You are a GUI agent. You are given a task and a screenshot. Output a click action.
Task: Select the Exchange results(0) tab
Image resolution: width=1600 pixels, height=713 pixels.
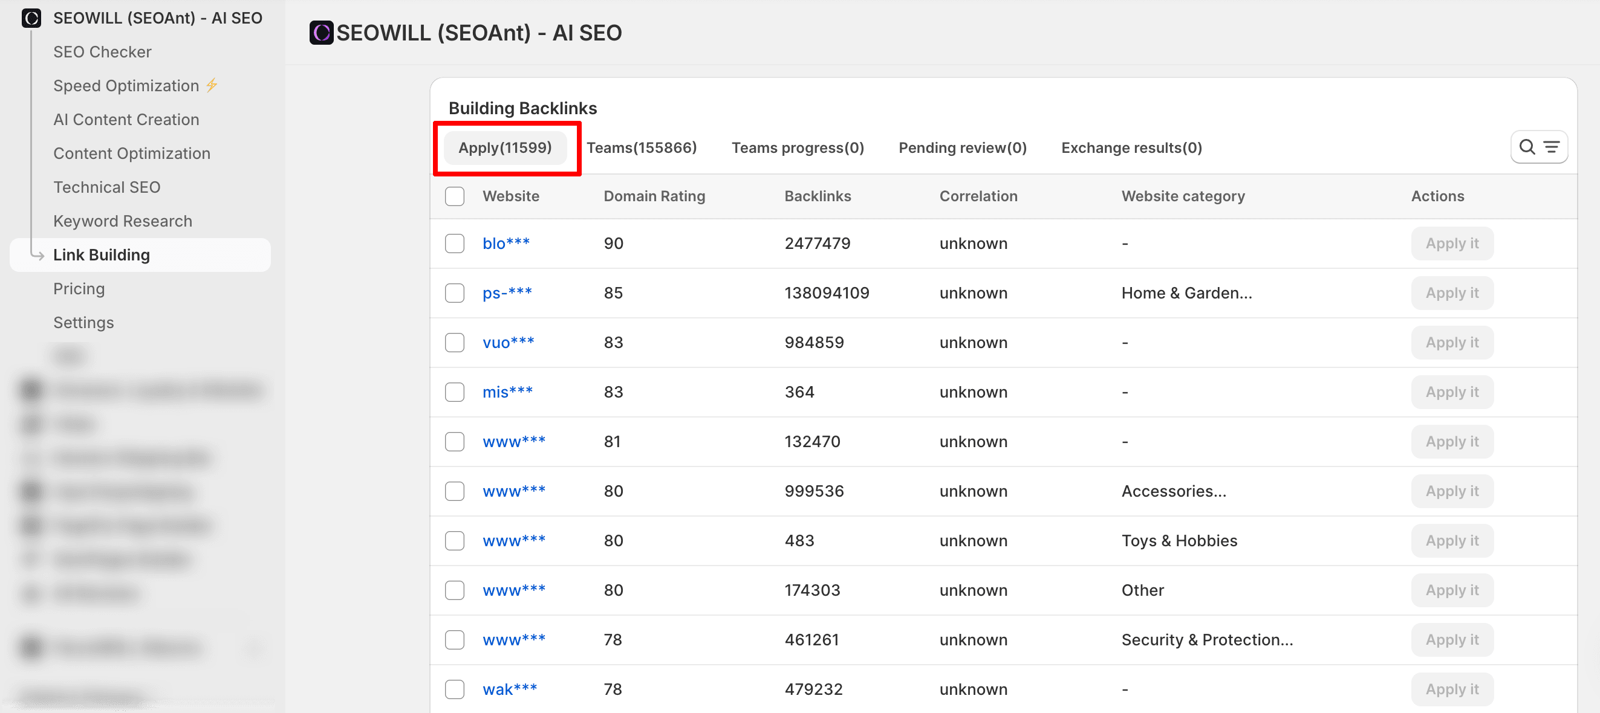click(1131, 147)
